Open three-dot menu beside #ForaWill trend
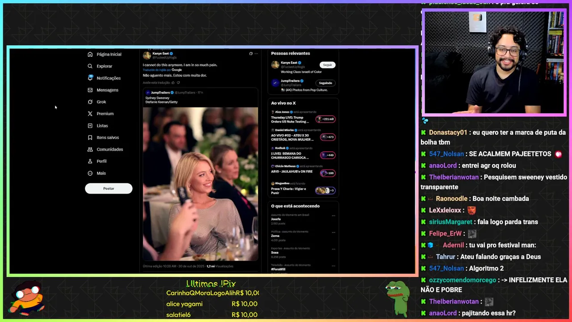 pos(333,266)
